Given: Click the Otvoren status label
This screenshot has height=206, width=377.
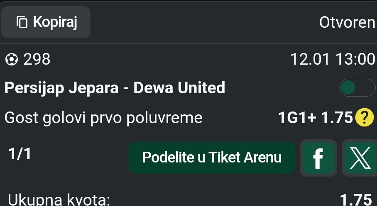Looking at the screenshot, I should [x=347, y=22].
